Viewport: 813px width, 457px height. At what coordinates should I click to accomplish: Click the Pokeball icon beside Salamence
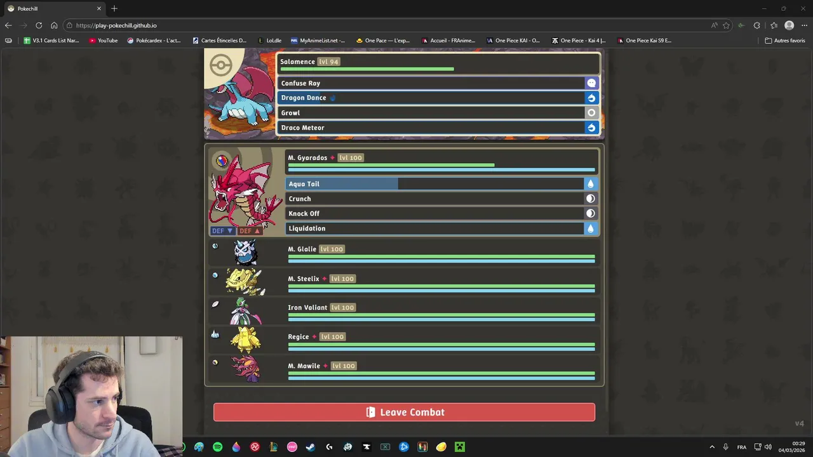[221, 65]
